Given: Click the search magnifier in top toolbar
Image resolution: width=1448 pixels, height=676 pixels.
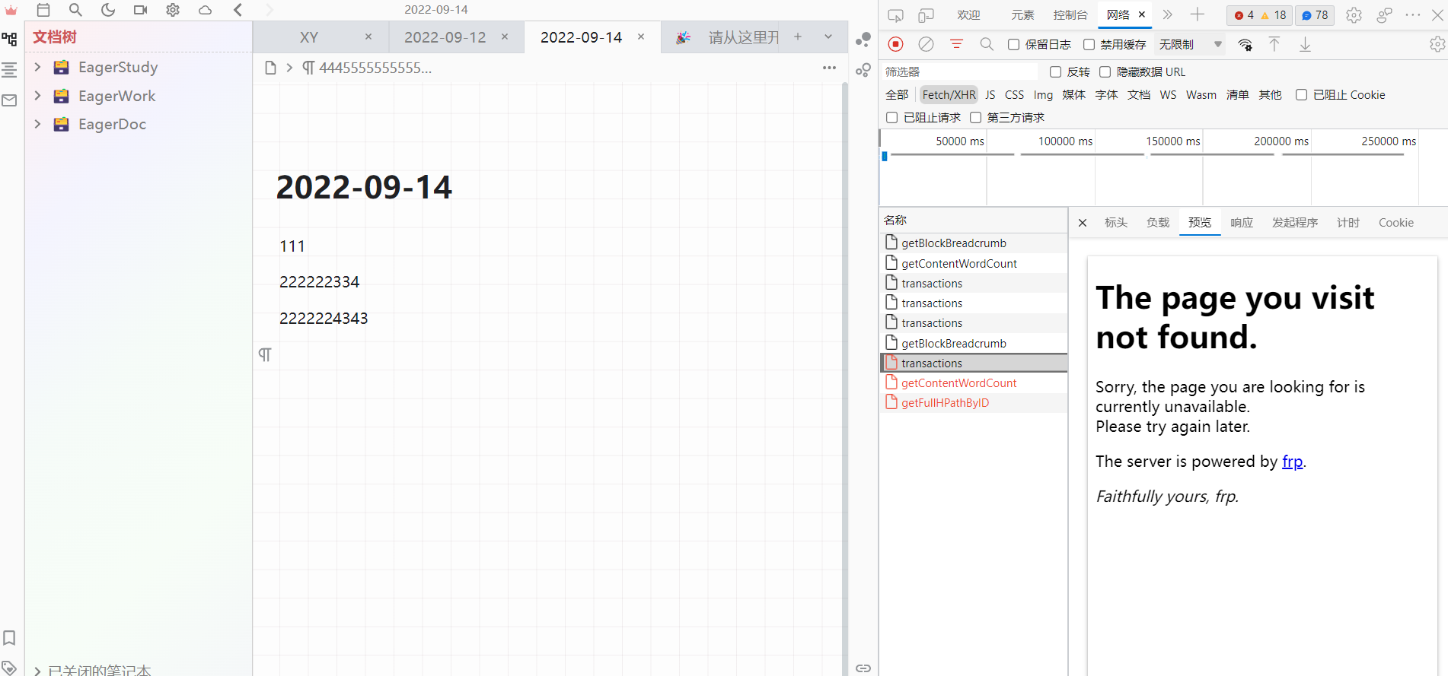Looking at the screenshot, I should point(75,10).
